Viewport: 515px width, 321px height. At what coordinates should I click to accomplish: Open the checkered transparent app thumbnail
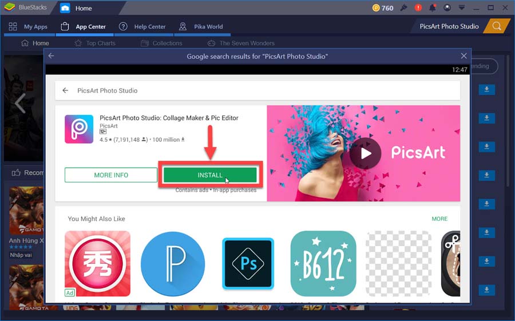398,264
